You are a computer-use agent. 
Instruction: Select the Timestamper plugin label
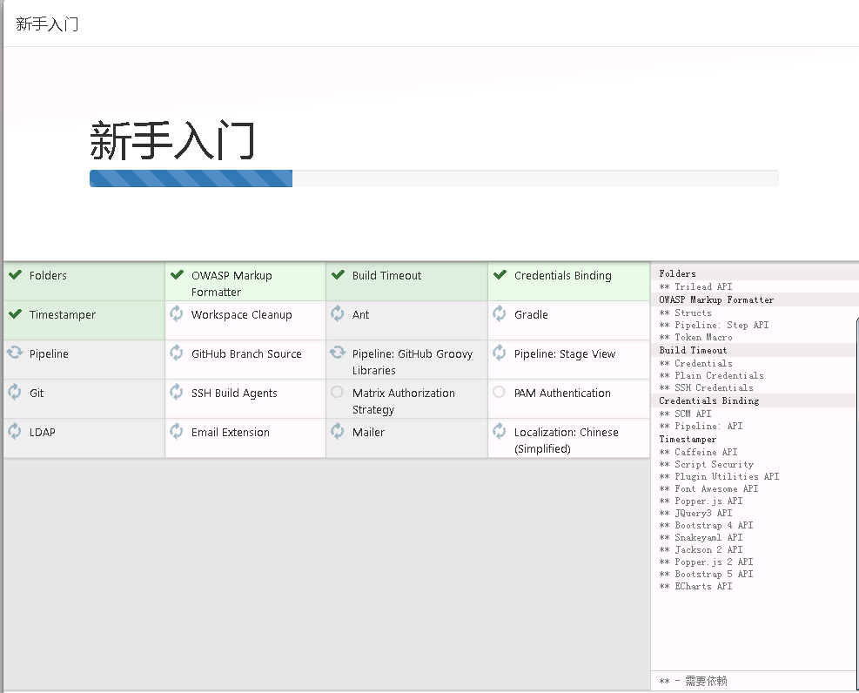pyautogui.click(x=63, y=315)
